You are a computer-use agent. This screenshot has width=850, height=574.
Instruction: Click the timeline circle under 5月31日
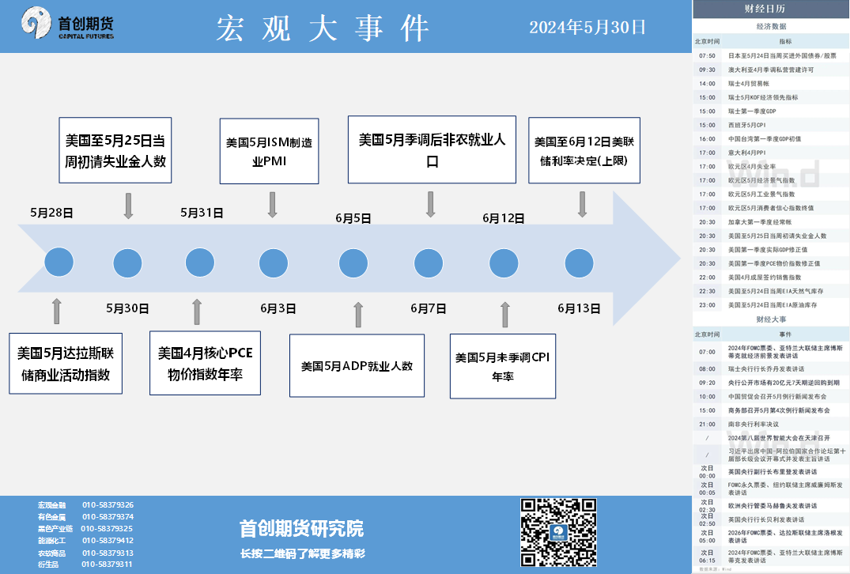(x=199, y=262)
